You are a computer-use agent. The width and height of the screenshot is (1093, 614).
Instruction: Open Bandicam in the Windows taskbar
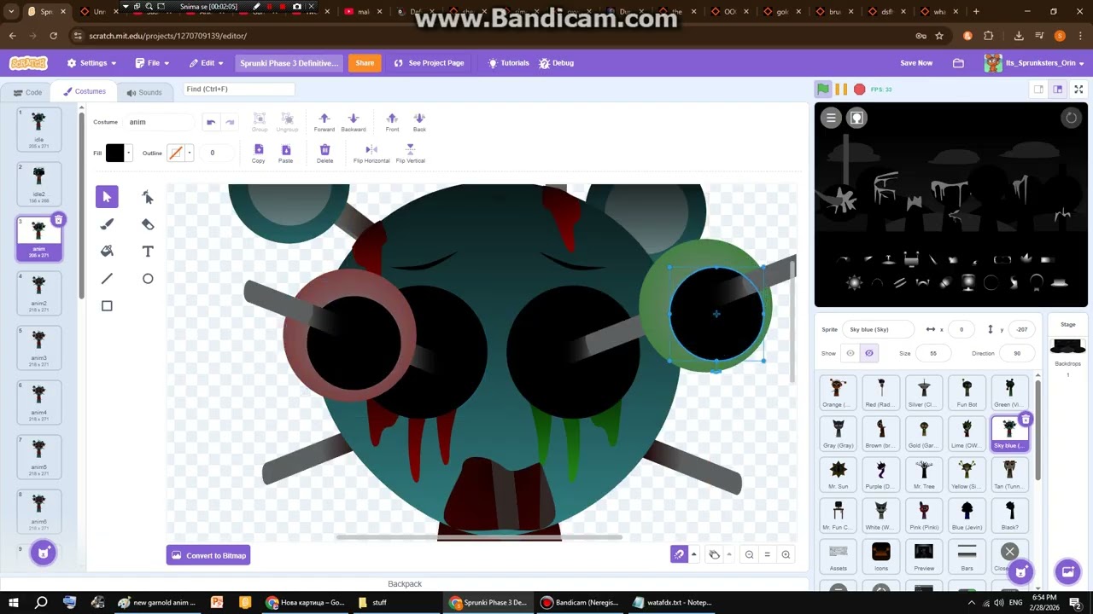(x=580, y=602)
